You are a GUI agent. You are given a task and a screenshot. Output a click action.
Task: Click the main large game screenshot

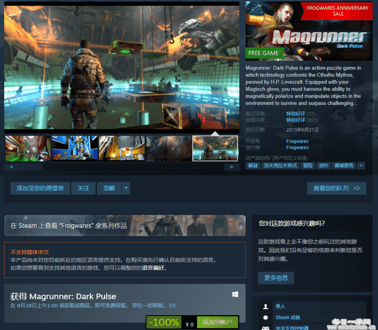(x=122, y=67)
